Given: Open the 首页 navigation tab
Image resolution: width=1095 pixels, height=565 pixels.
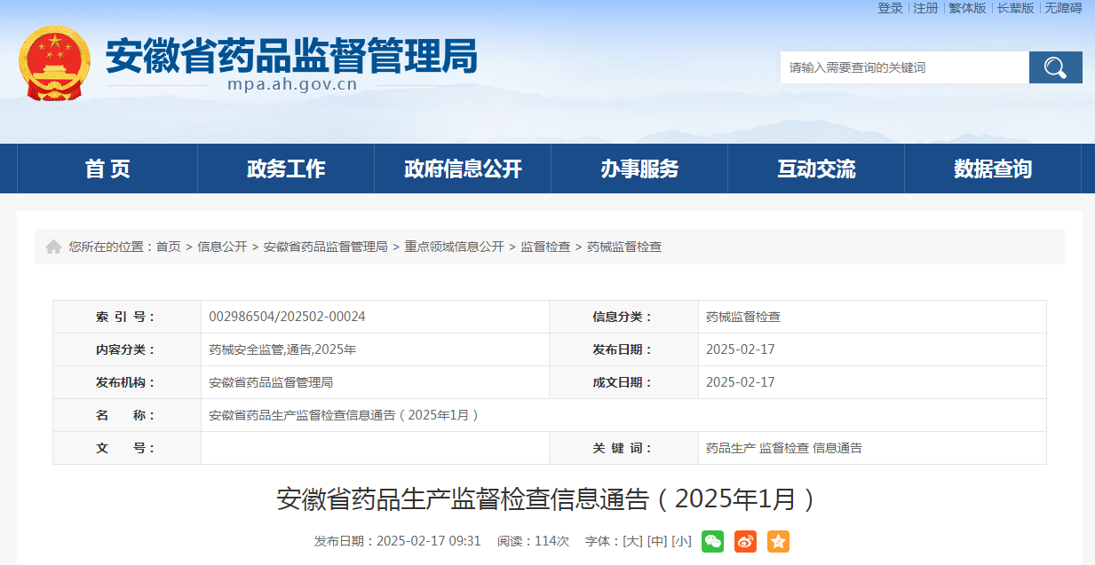Looking at the screenshot, I should tap(107, 169).
